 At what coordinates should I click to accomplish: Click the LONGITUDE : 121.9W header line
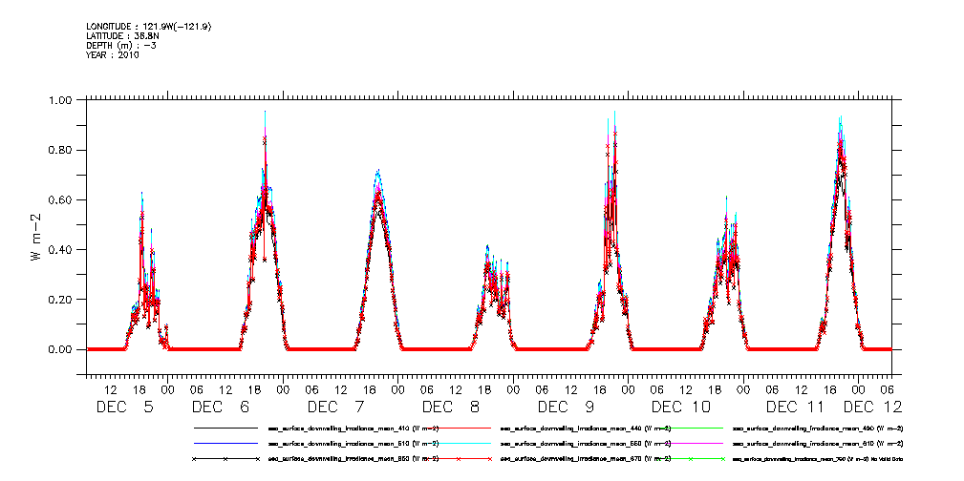(x=149, y=27)
